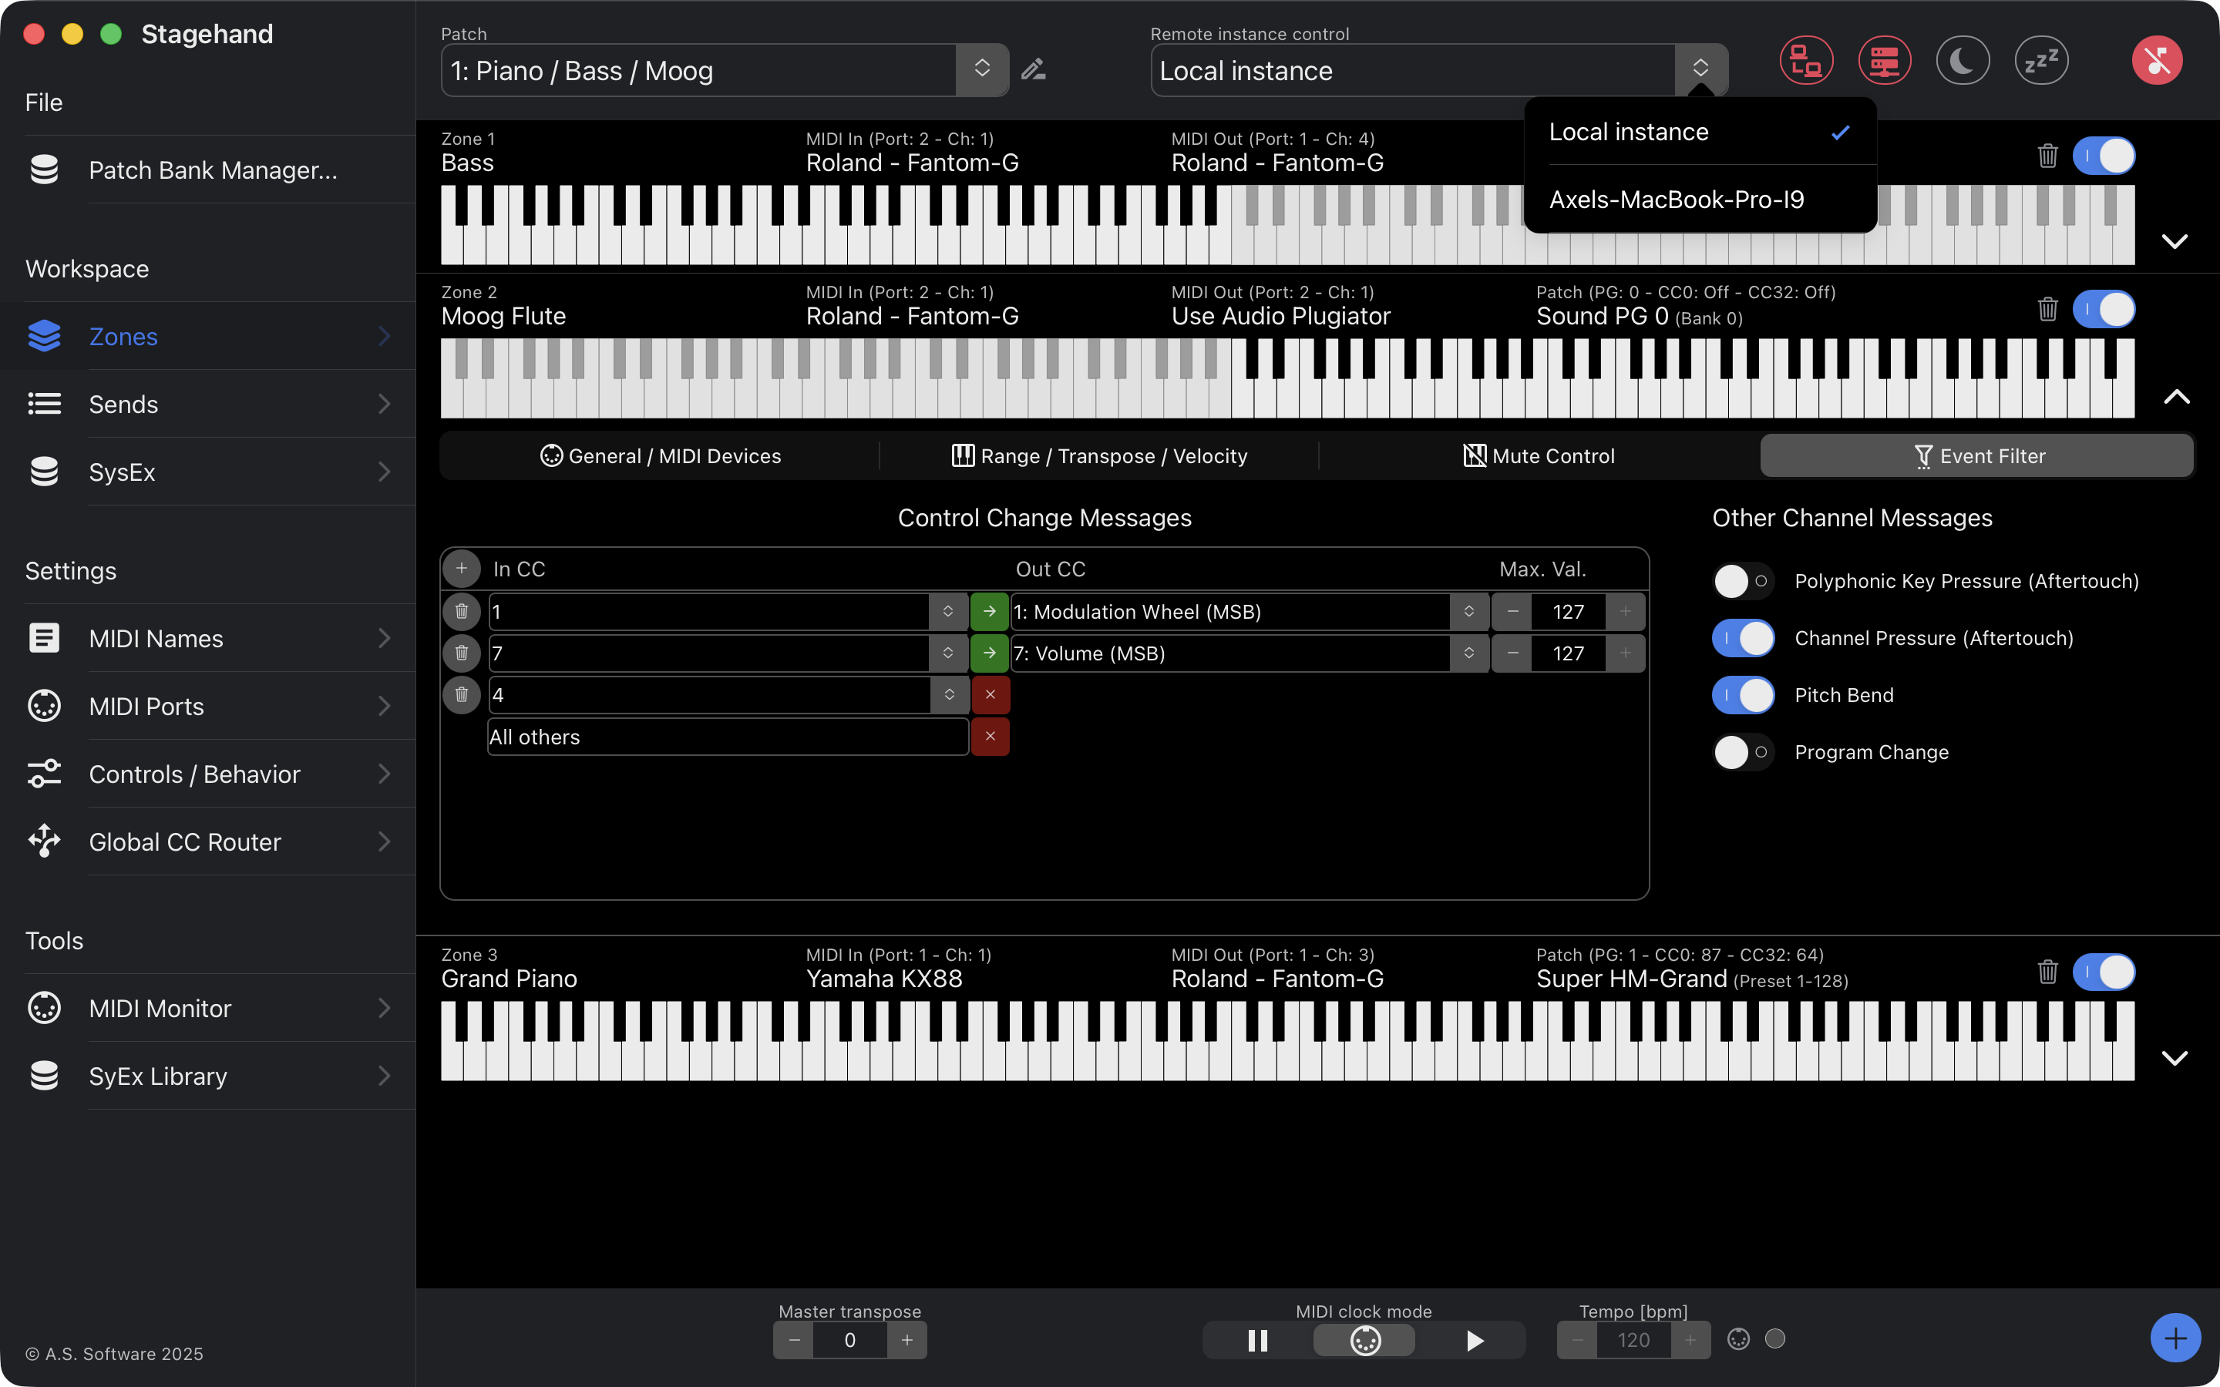Turn off Pitch Bend toggle
Screen dimensions: 2220x1387
click(1743, 694)
